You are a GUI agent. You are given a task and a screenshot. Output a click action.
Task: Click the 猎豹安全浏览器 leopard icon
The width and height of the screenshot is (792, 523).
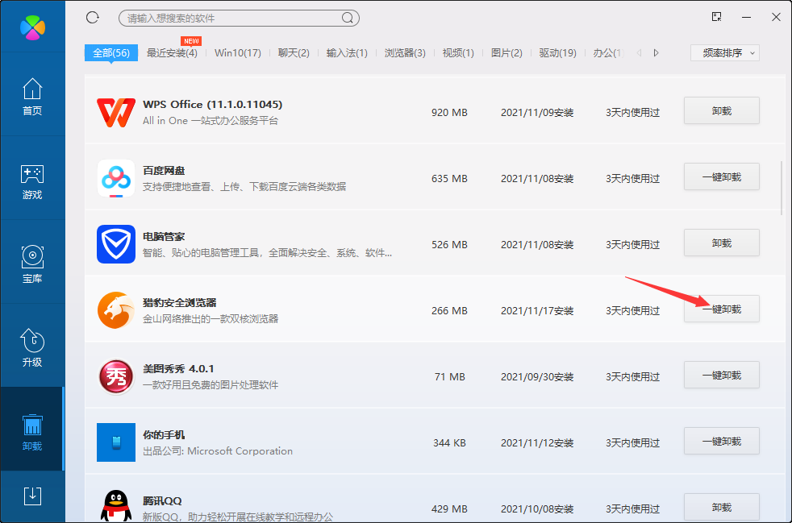point(116,310)
